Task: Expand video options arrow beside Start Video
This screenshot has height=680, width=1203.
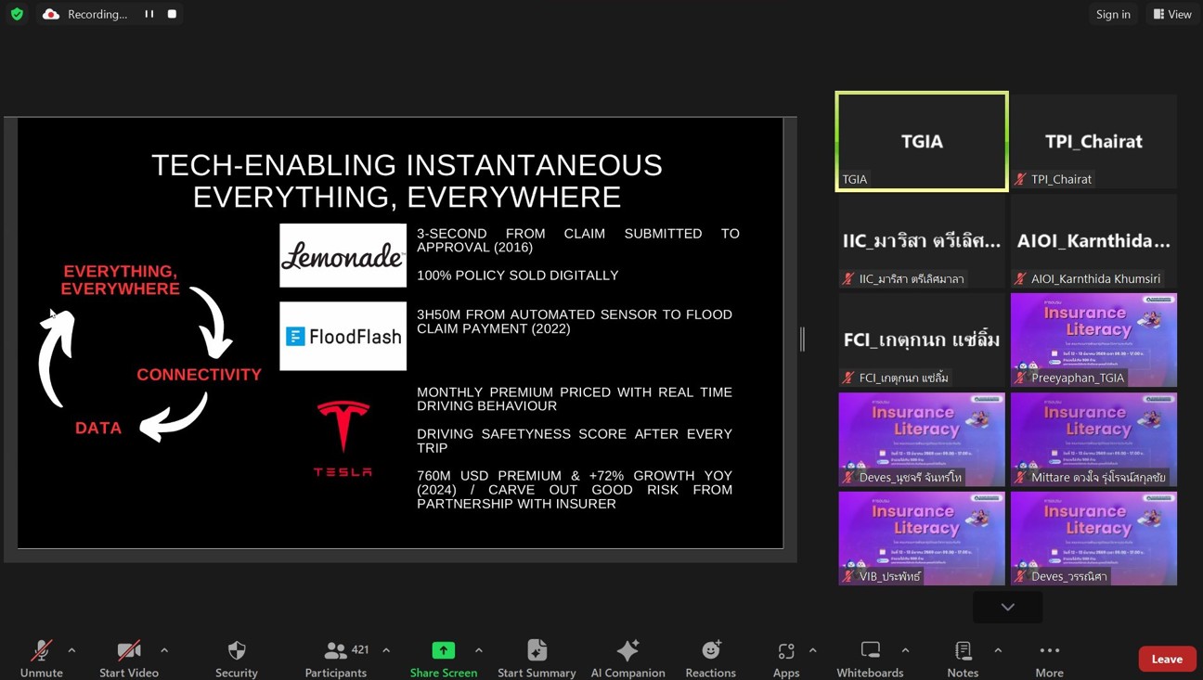Action: (164, 650)
